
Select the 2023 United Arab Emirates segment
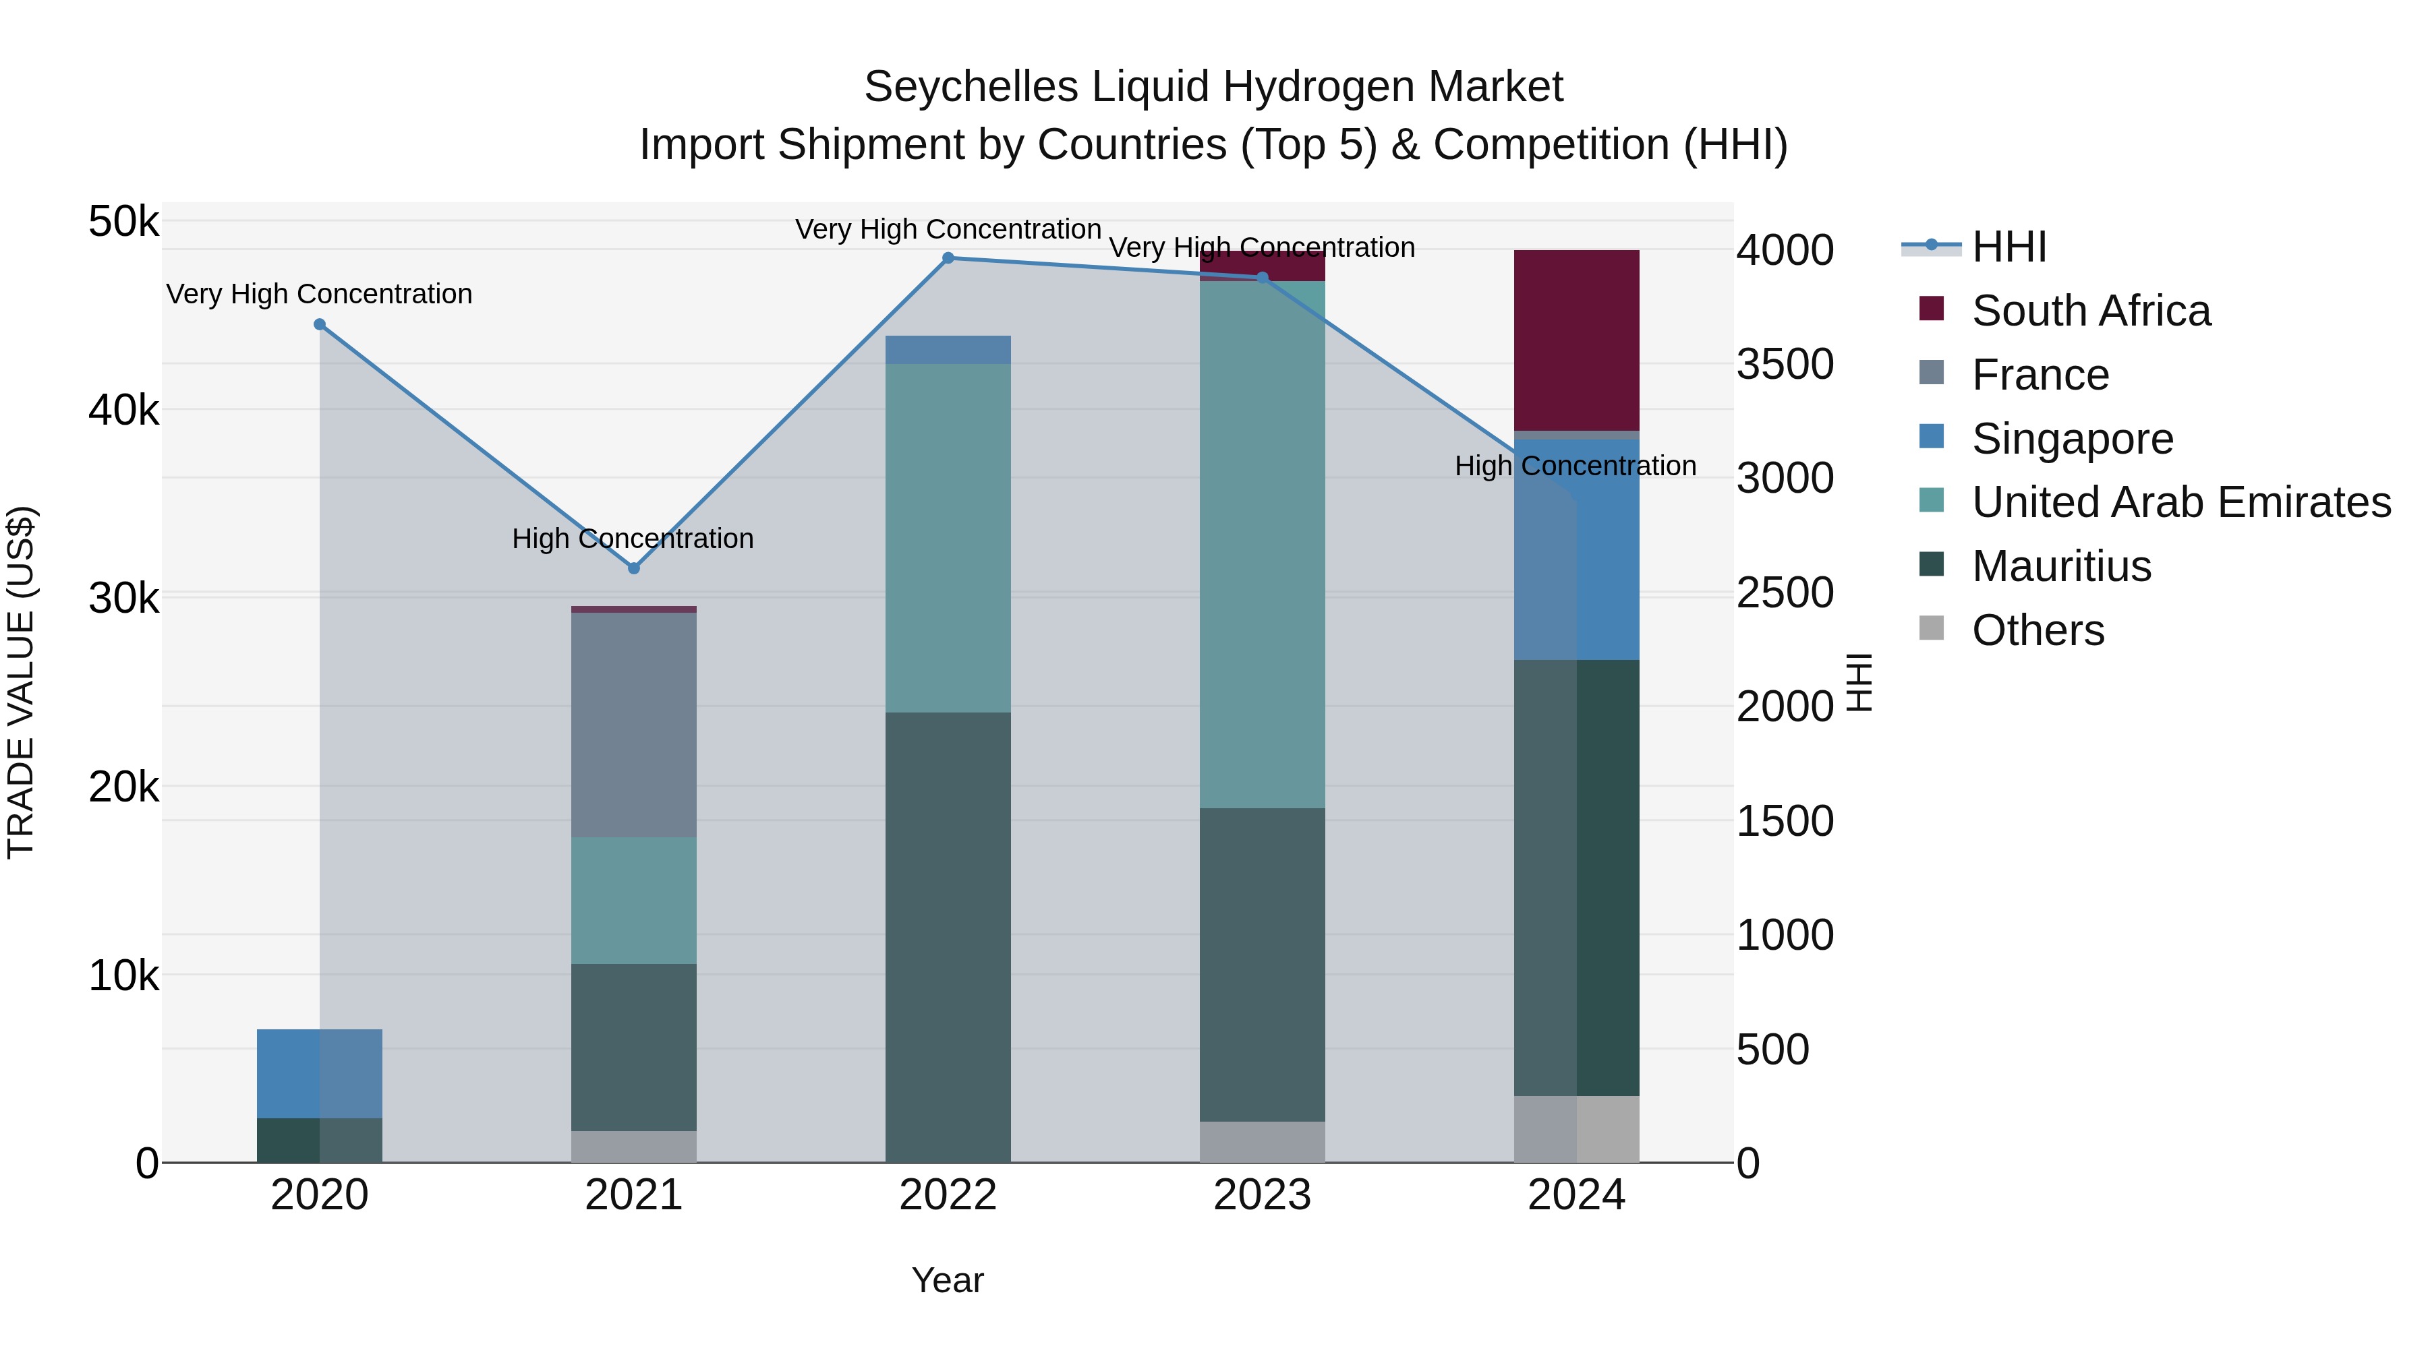pos(1263,545)
